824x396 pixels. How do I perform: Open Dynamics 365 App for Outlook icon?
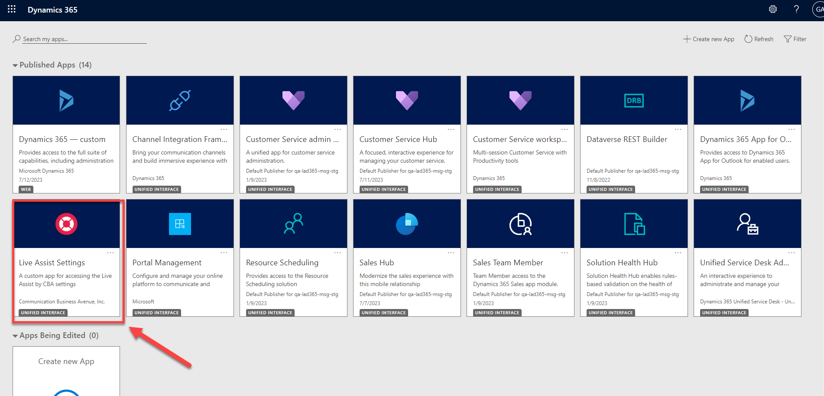pyautogui.click(x=747, y=100)
